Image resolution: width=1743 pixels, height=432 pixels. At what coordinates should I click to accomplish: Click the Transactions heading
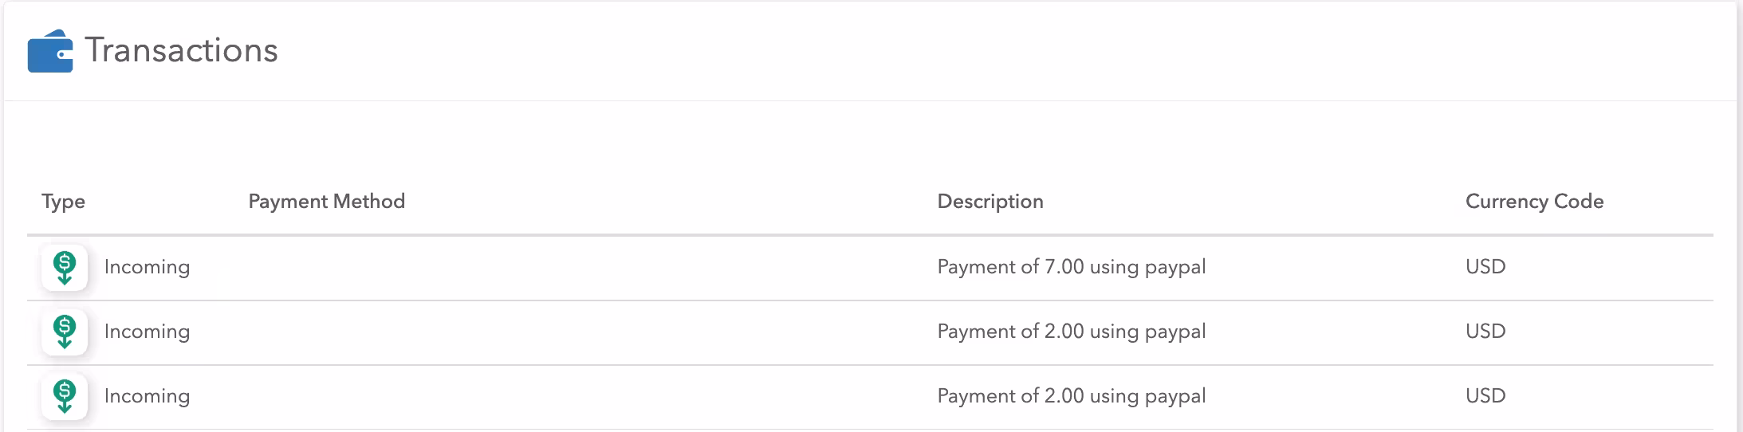click(181, 50)
